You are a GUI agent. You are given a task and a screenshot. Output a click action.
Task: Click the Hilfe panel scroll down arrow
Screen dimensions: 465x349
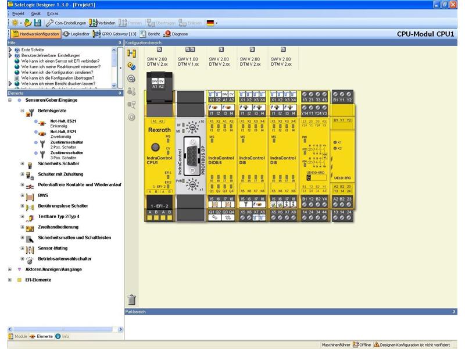(x=114, y=86)
